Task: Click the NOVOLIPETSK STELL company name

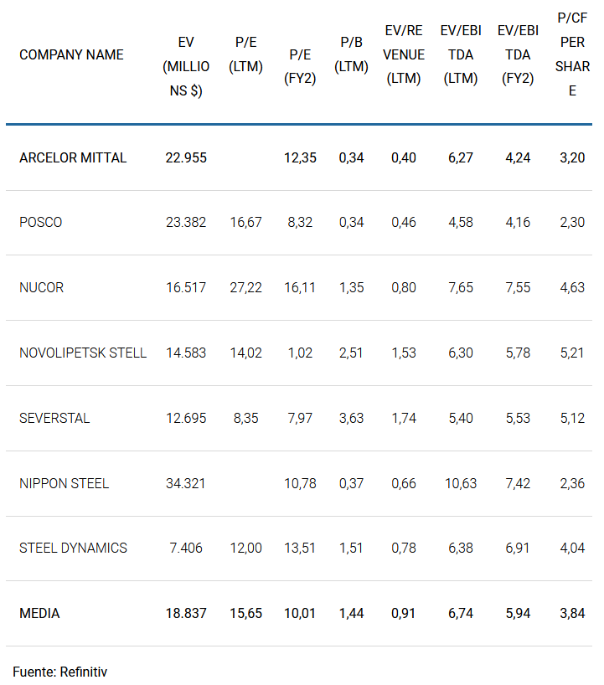Action: 83,353
